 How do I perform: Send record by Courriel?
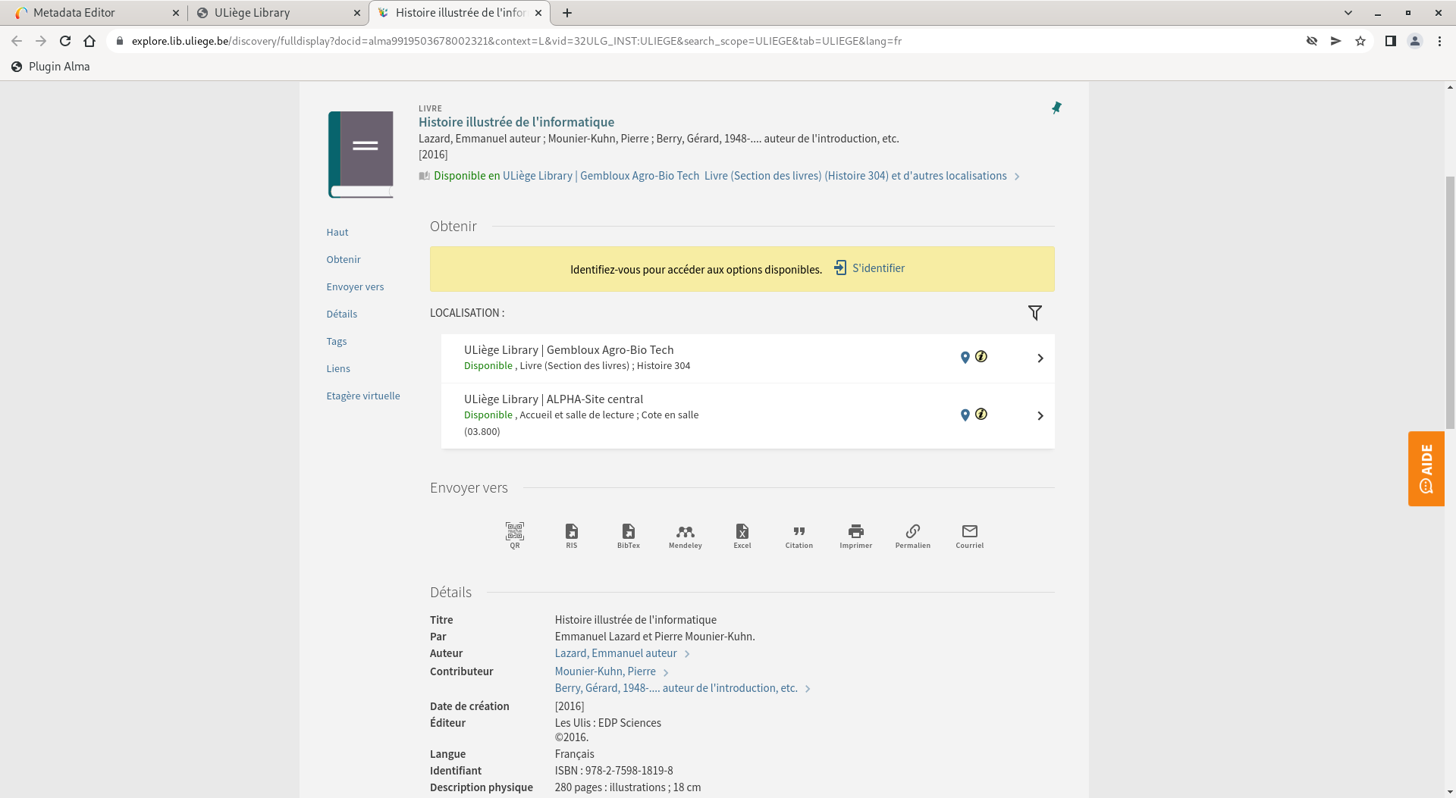970,535
